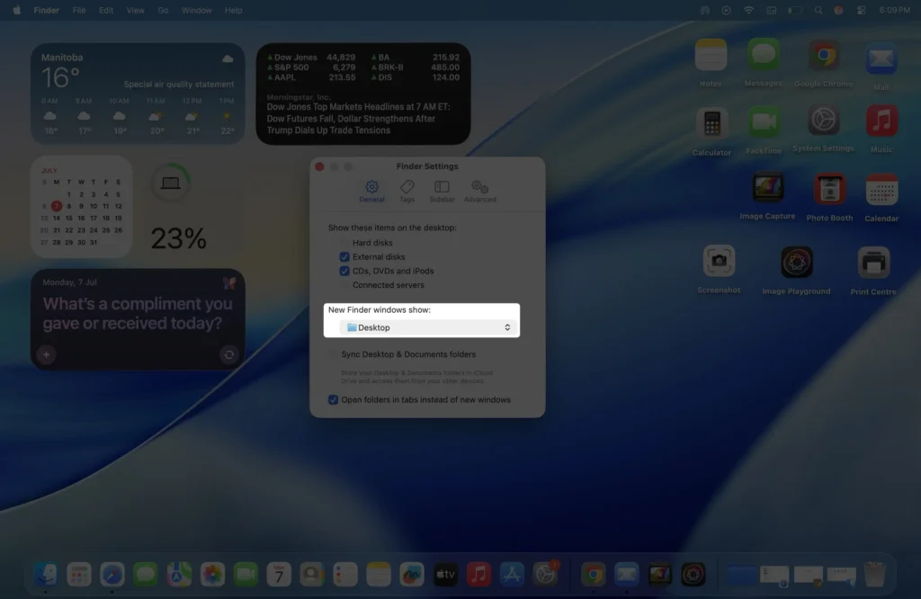Click the plus button on the Journal widget
Screen dimensions: 921x599
pos(46,354)
